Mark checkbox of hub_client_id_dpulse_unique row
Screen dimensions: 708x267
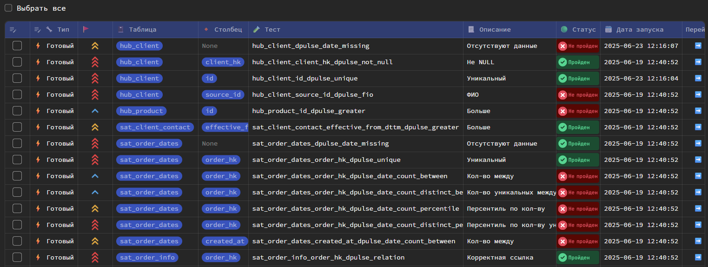click(17, 78)
